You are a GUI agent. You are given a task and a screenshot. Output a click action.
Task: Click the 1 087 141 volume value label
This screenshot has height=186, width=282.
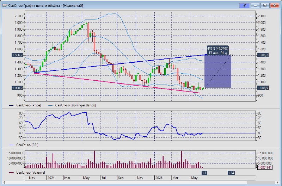point(265,167)
